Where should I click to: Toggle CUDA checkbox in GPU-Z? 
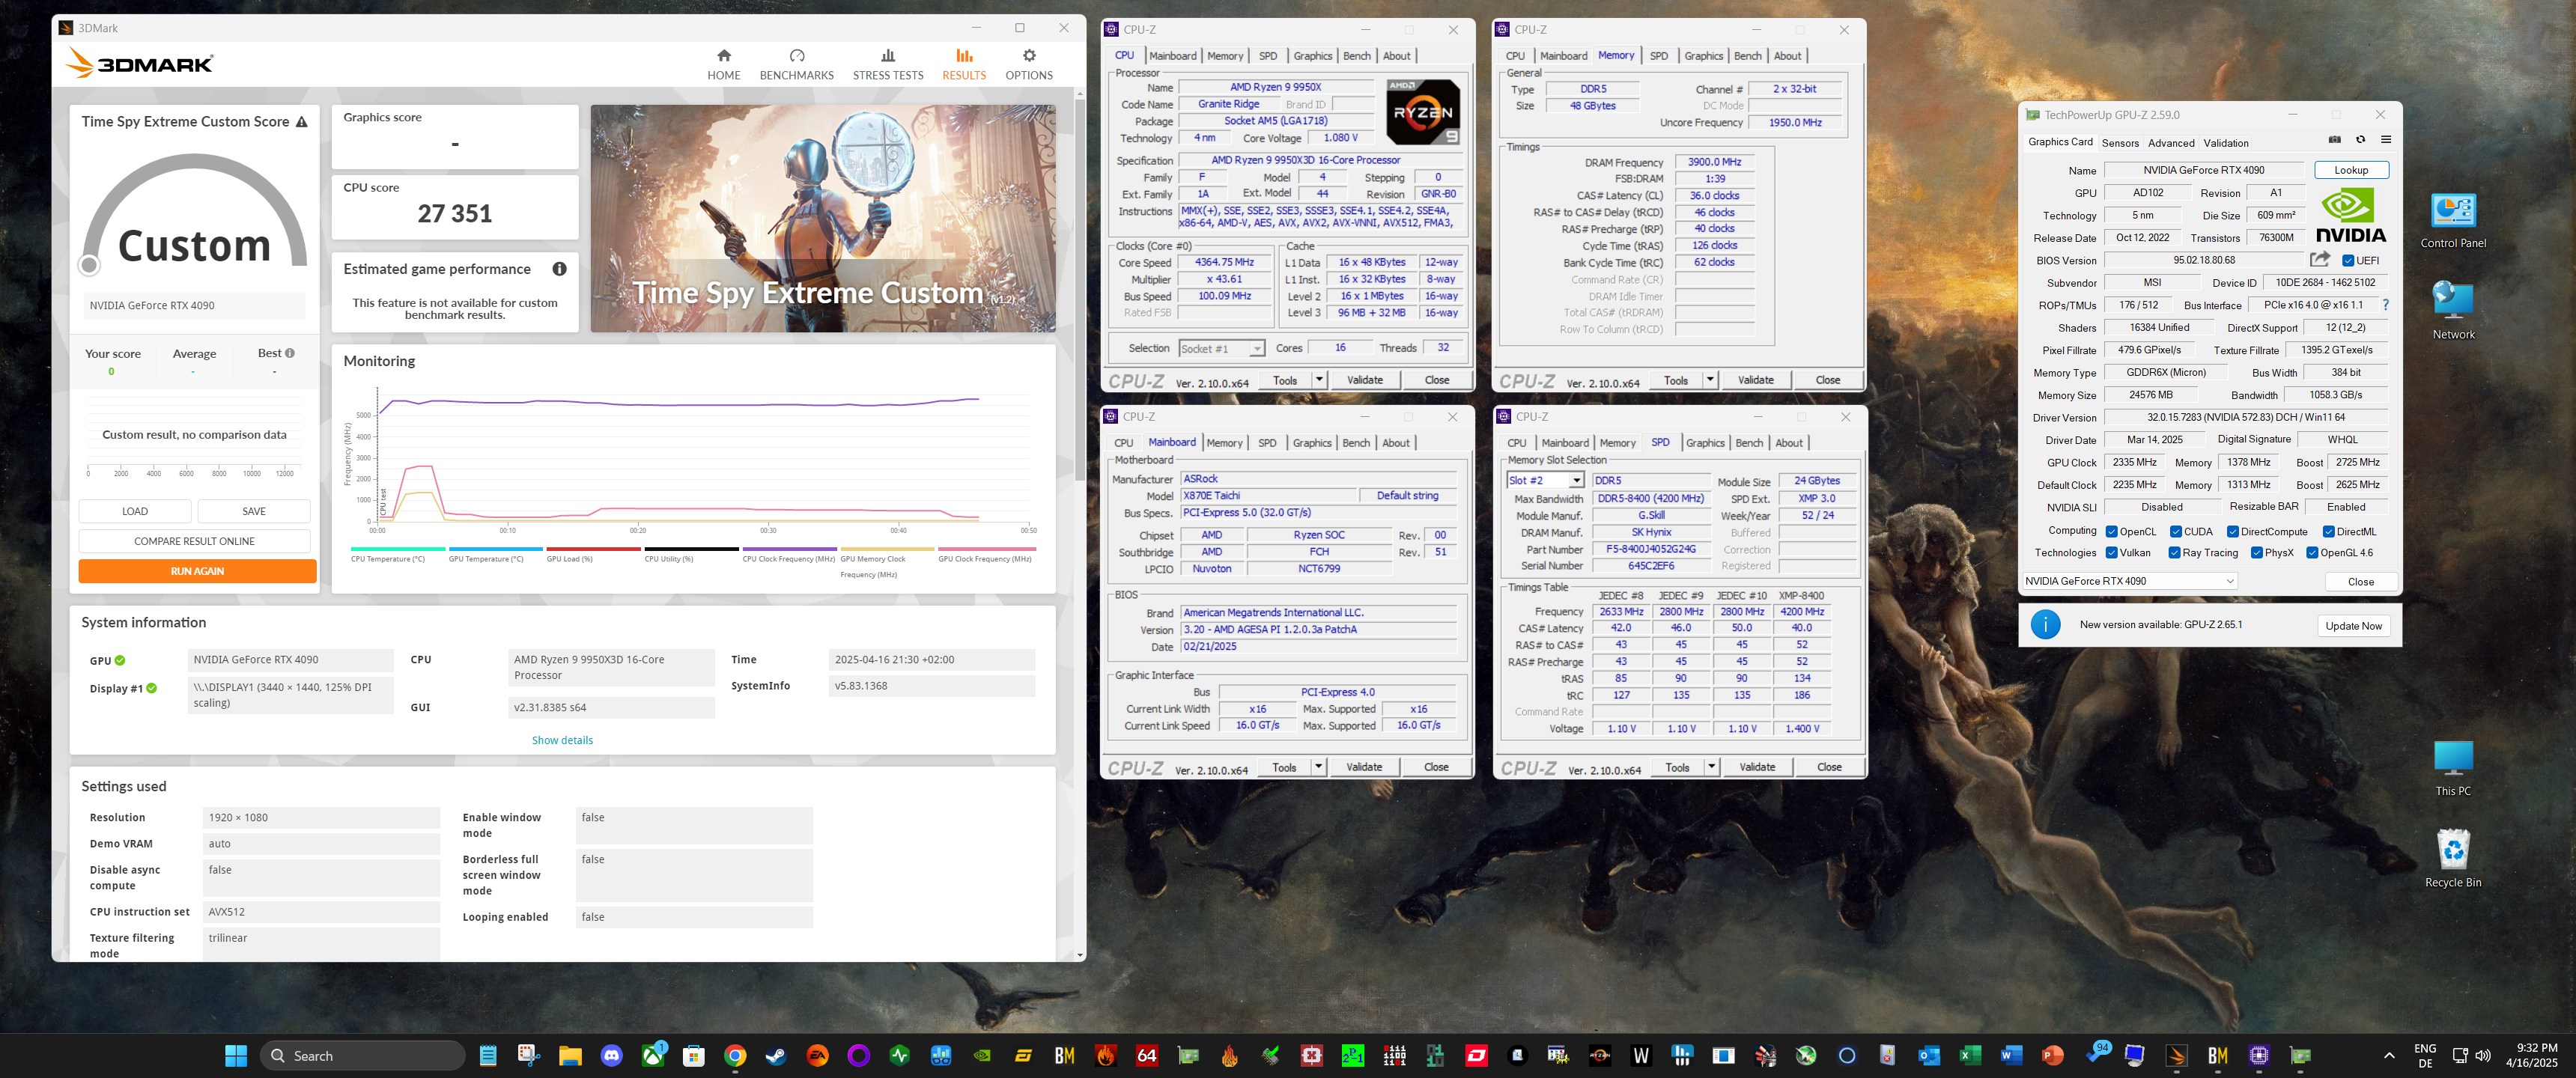[x=2175, y=532]
